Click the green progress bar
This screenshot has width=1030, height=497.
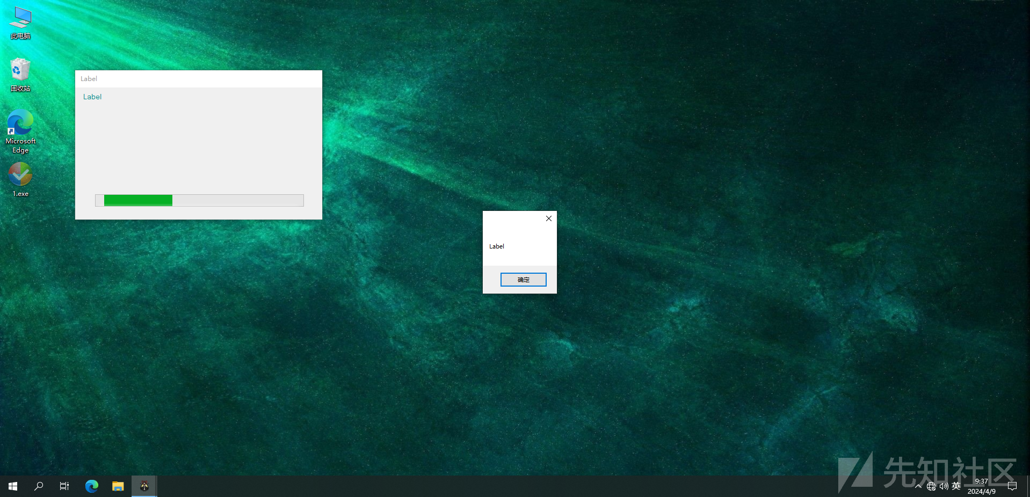(199, 200)
